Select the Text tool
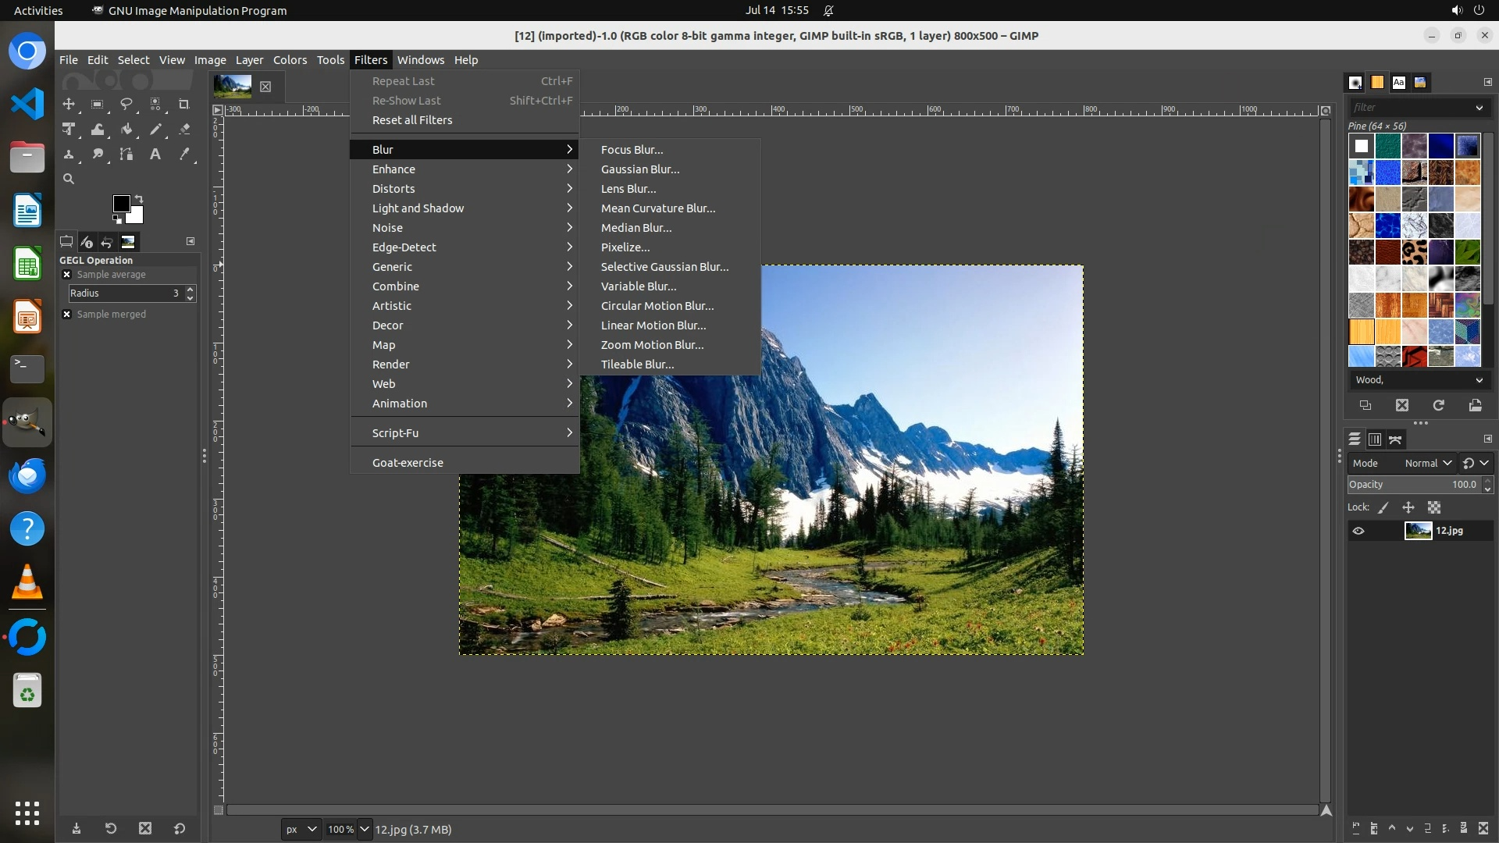This screenshot has height=843, width=1499. [155, 155]
